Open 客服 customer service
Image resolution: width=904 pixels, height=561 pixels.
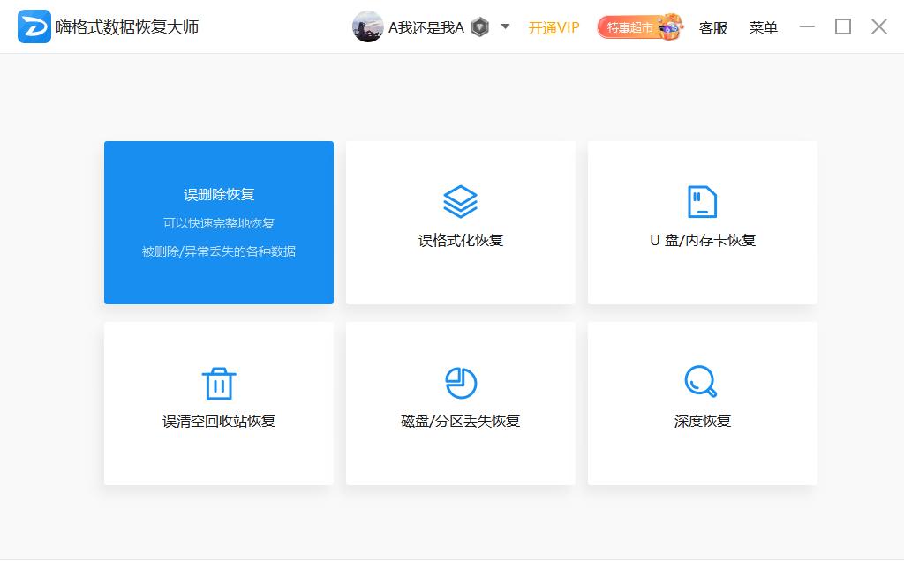click(712, 27)
